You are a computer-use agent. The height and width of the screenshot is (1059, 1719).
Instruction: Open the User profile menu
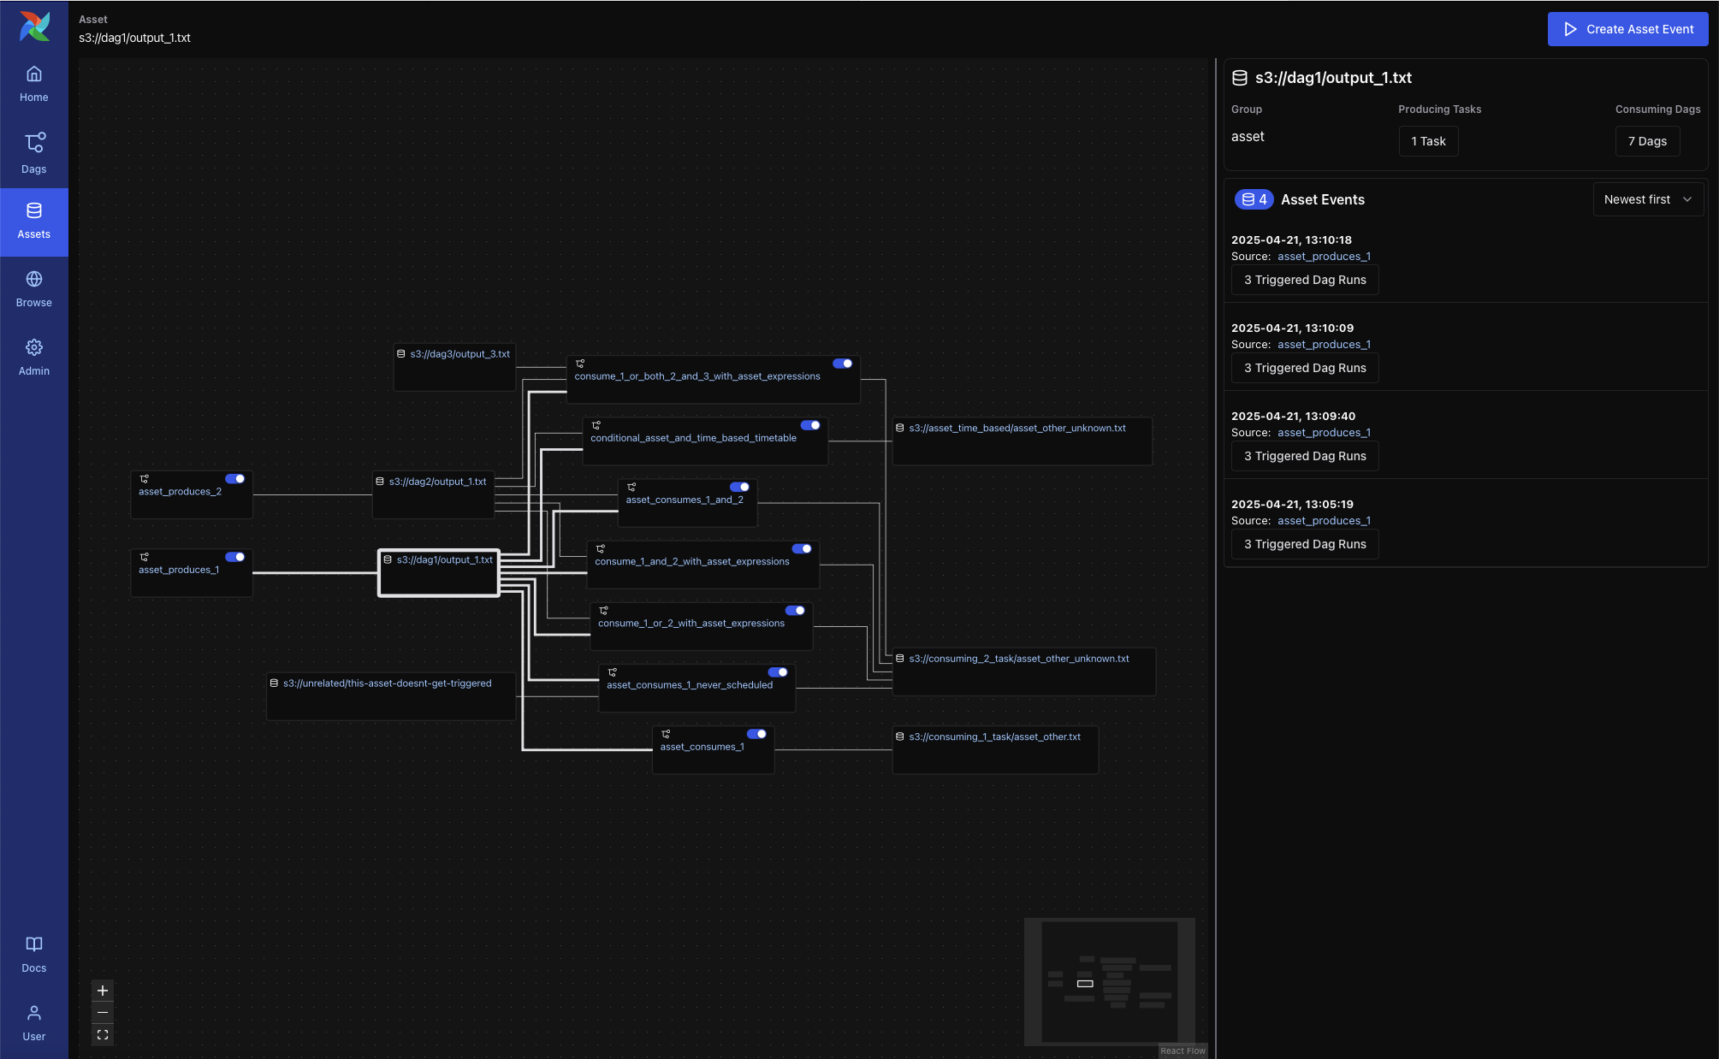(34, 1022)
